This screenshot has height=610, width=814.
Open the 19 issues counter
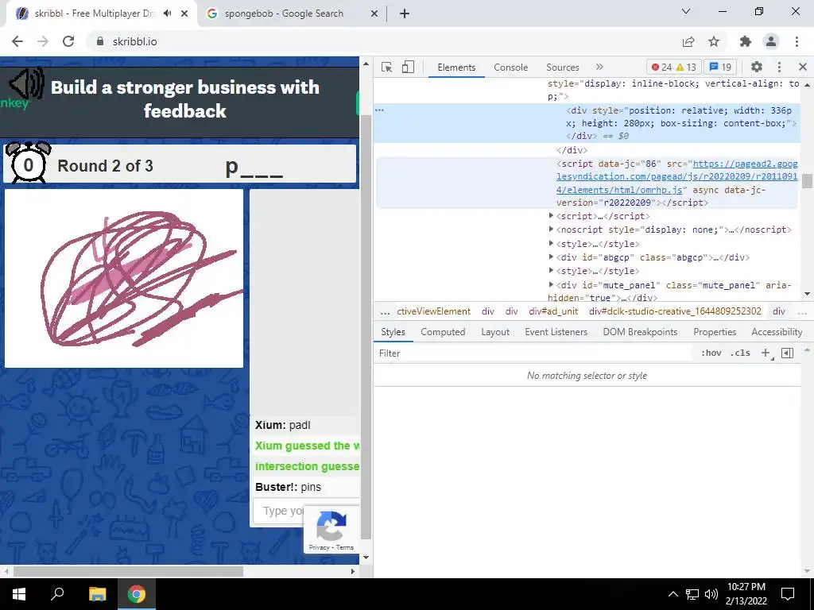tap(720, 67)
